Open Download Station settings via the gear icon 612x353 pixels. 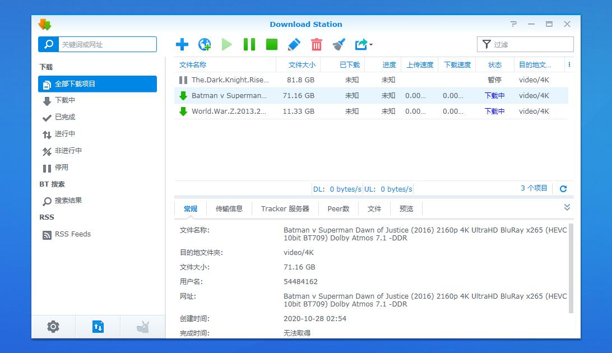(x=53, y=327)
